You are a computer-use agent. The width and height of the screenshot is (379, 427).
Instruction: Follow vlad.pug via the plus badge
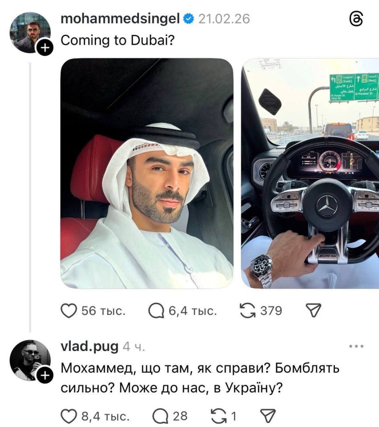pos(45,375)
